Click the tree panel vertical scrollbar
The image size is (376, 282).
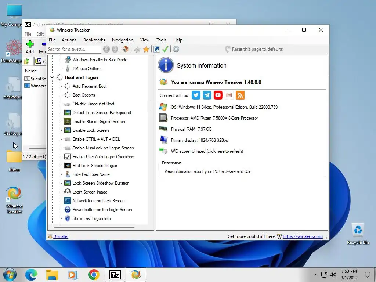click(x=151, y=105)
